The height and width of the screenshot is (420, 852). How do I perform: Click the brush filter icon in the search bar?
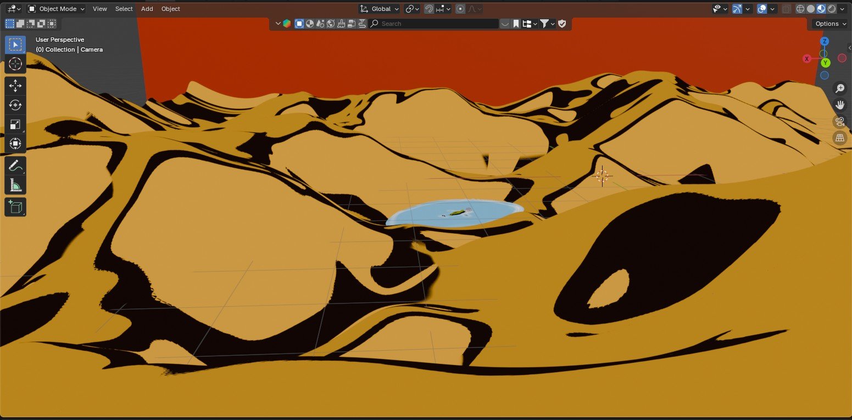pyautogui.click(x=341, y=24)
